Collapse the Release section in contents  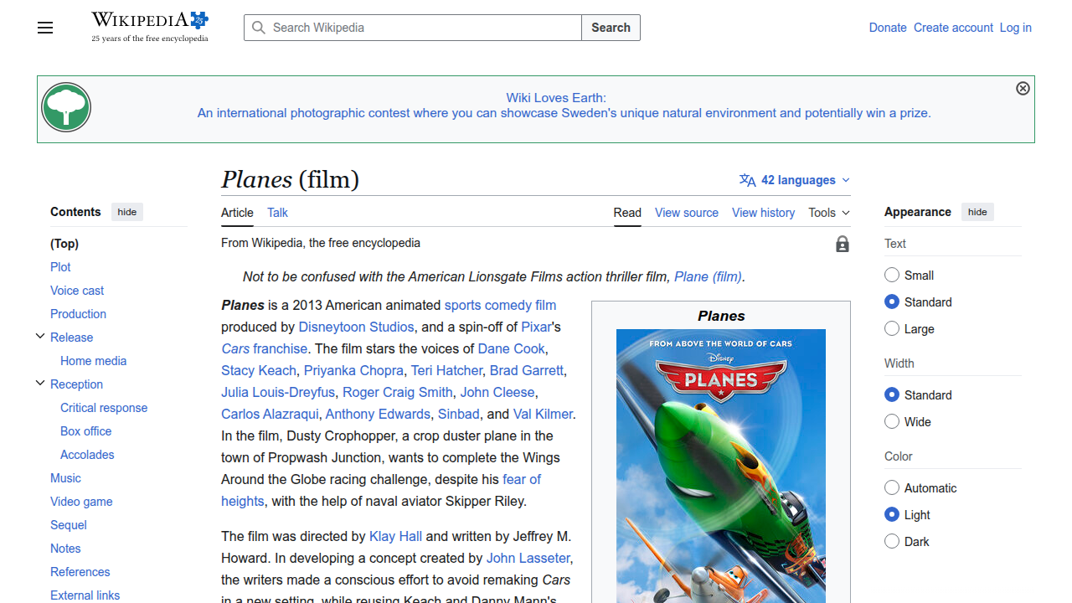coord(39,337)
